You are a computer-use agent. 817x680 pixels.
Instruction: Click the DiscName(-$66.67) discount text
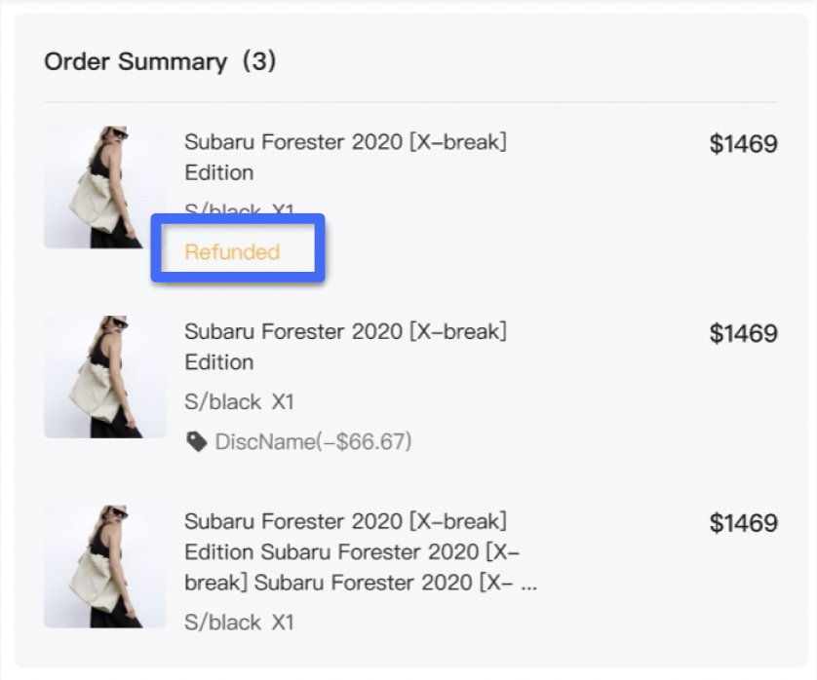[313, 442]
